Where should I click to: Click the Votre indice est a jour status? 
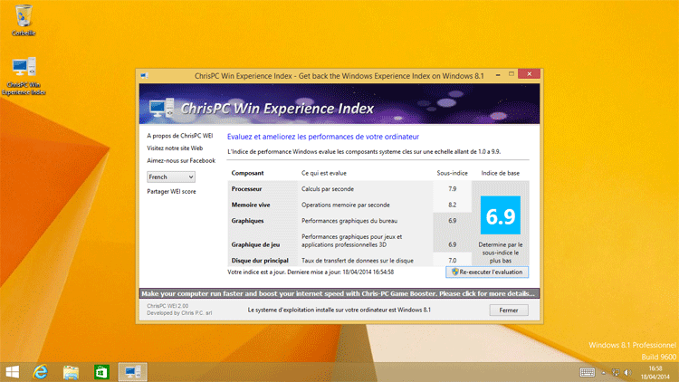point(311,272)
